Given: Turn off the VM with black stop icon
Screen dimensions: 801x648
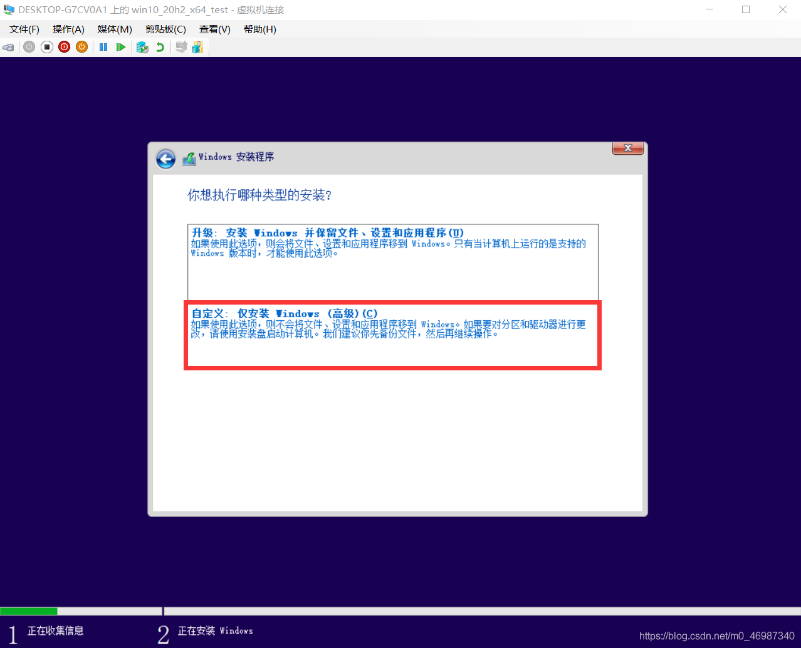Looking at the screenshot, I should pyautogui.click(x=46, y=47).
